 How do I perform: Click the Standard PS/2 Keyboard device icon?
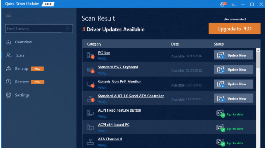click(x=90, y=70)
